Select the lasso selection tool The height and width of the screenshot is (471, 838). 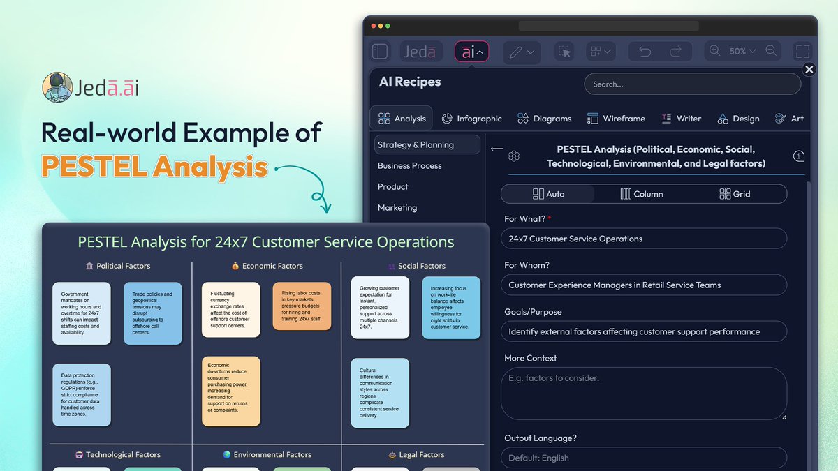(564, 51)
